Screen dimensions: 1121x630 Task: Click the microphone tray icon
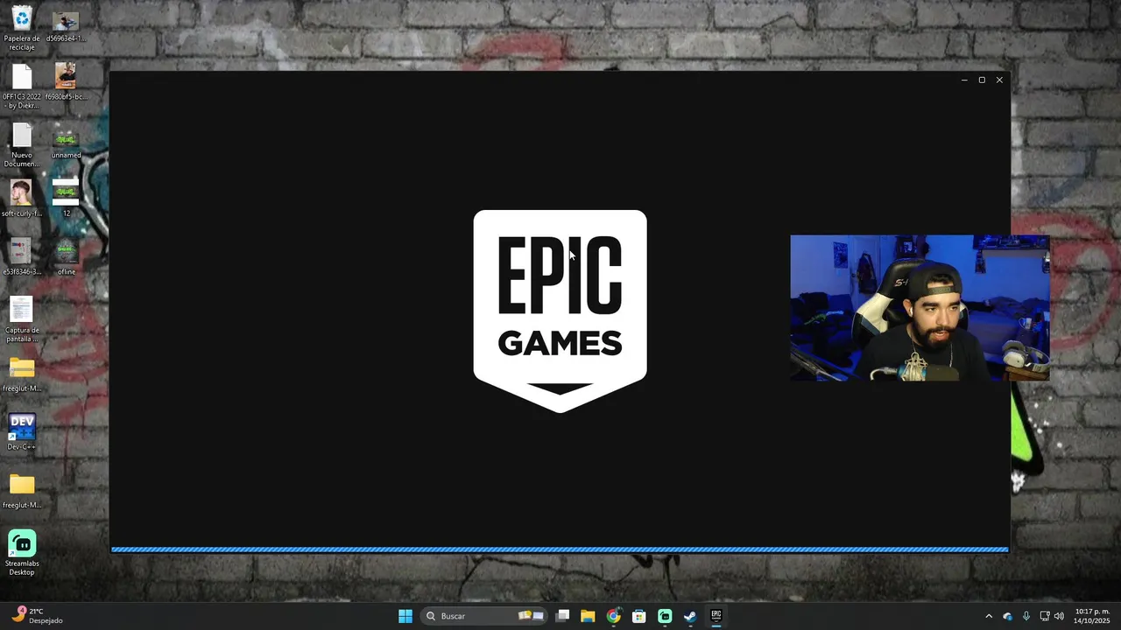(x=1026, y=616)
